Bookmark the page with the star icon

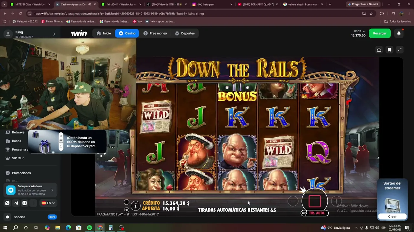371,14
